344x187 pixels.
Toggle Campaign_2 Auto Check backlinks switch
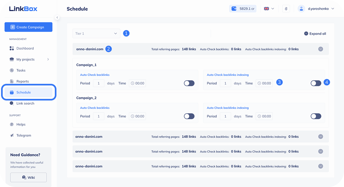point(189,116)
